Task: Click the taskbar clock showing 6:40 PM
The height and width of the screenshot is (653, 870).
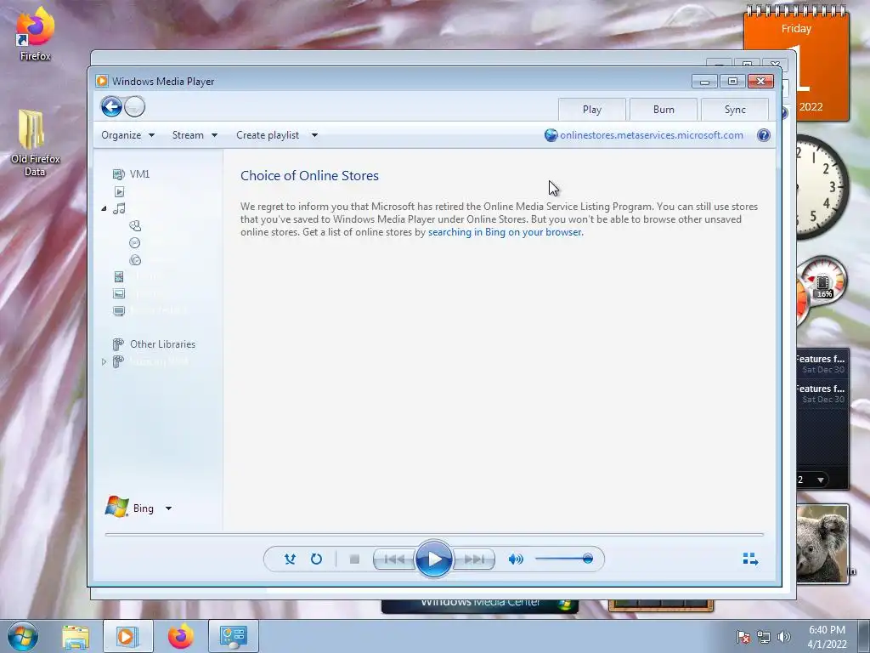Action: coord(827,637)
